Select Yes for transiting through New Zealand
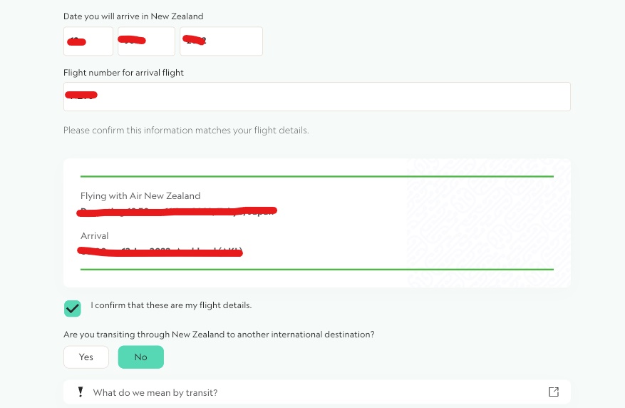625x408 pixels. (86, 357)
